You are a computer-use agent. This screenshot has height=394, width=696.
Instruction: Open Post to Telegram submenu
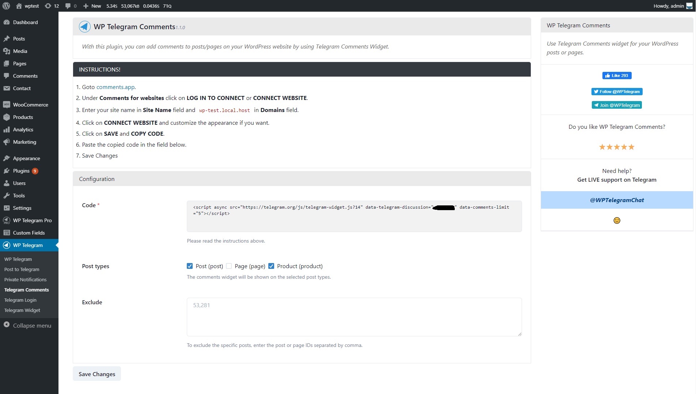click(x=22, y=269)
